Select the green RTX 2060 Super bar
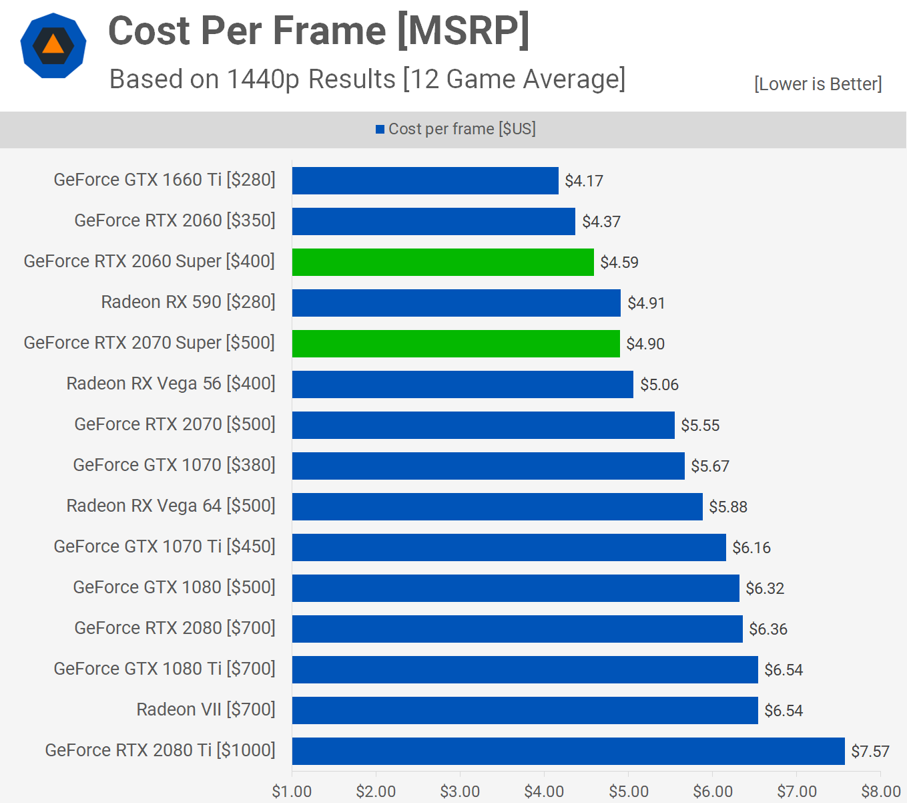Viewport: 907px width, 803px height. 442,262
